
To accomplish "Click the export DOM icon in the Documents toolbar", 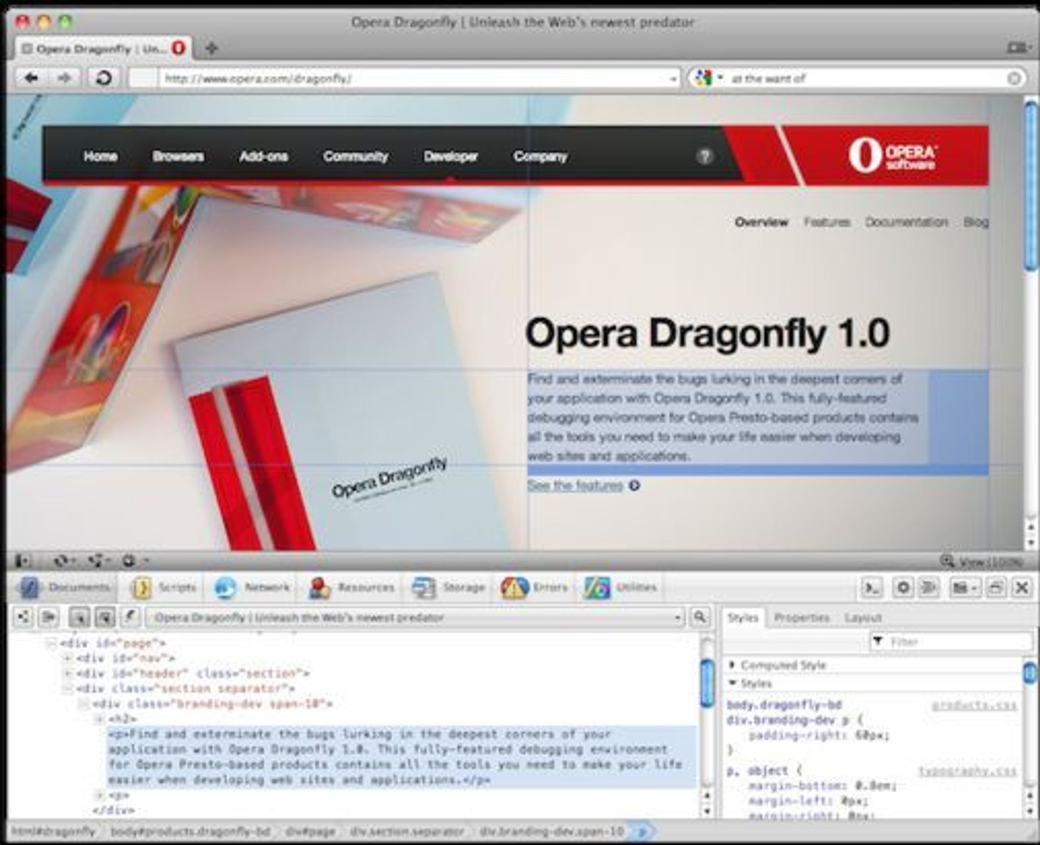I will [49, 618].
